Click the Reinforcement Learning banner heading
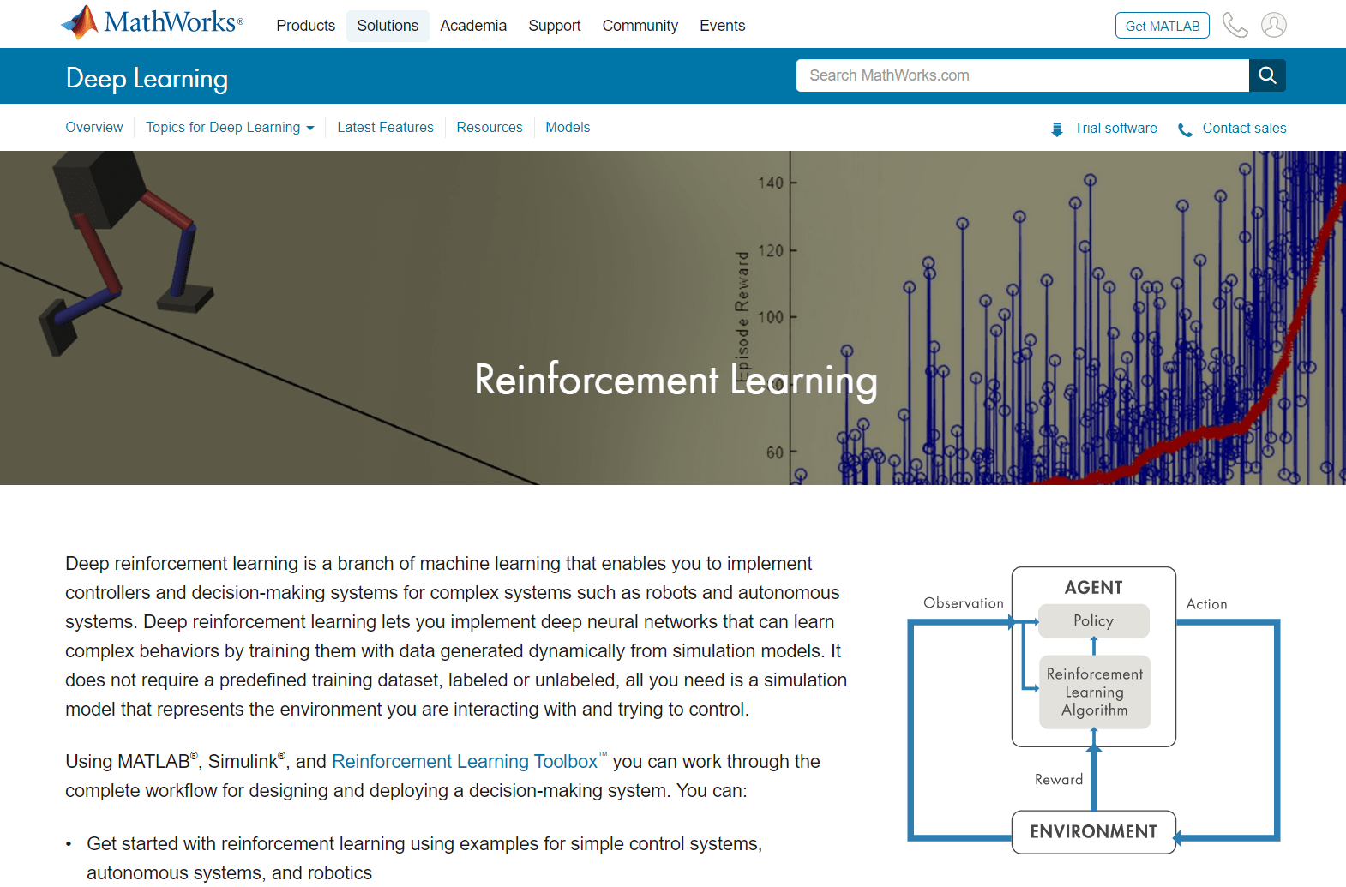The height and width of the screenshot is (887, 1346). [x=676, y=380]
